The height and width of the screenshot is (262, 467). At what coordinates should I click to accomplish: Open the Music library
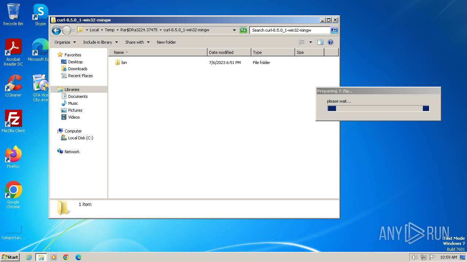click(x=73, y=103)
